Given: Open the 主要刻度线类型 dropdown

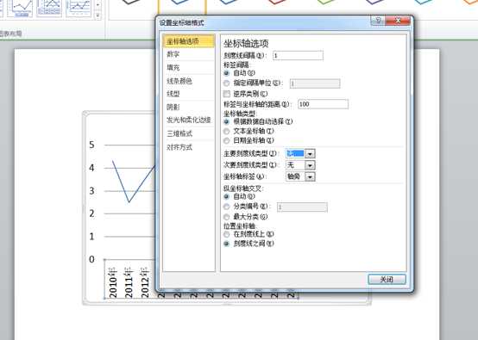Looking at the screenshot, I should point(310,154).
